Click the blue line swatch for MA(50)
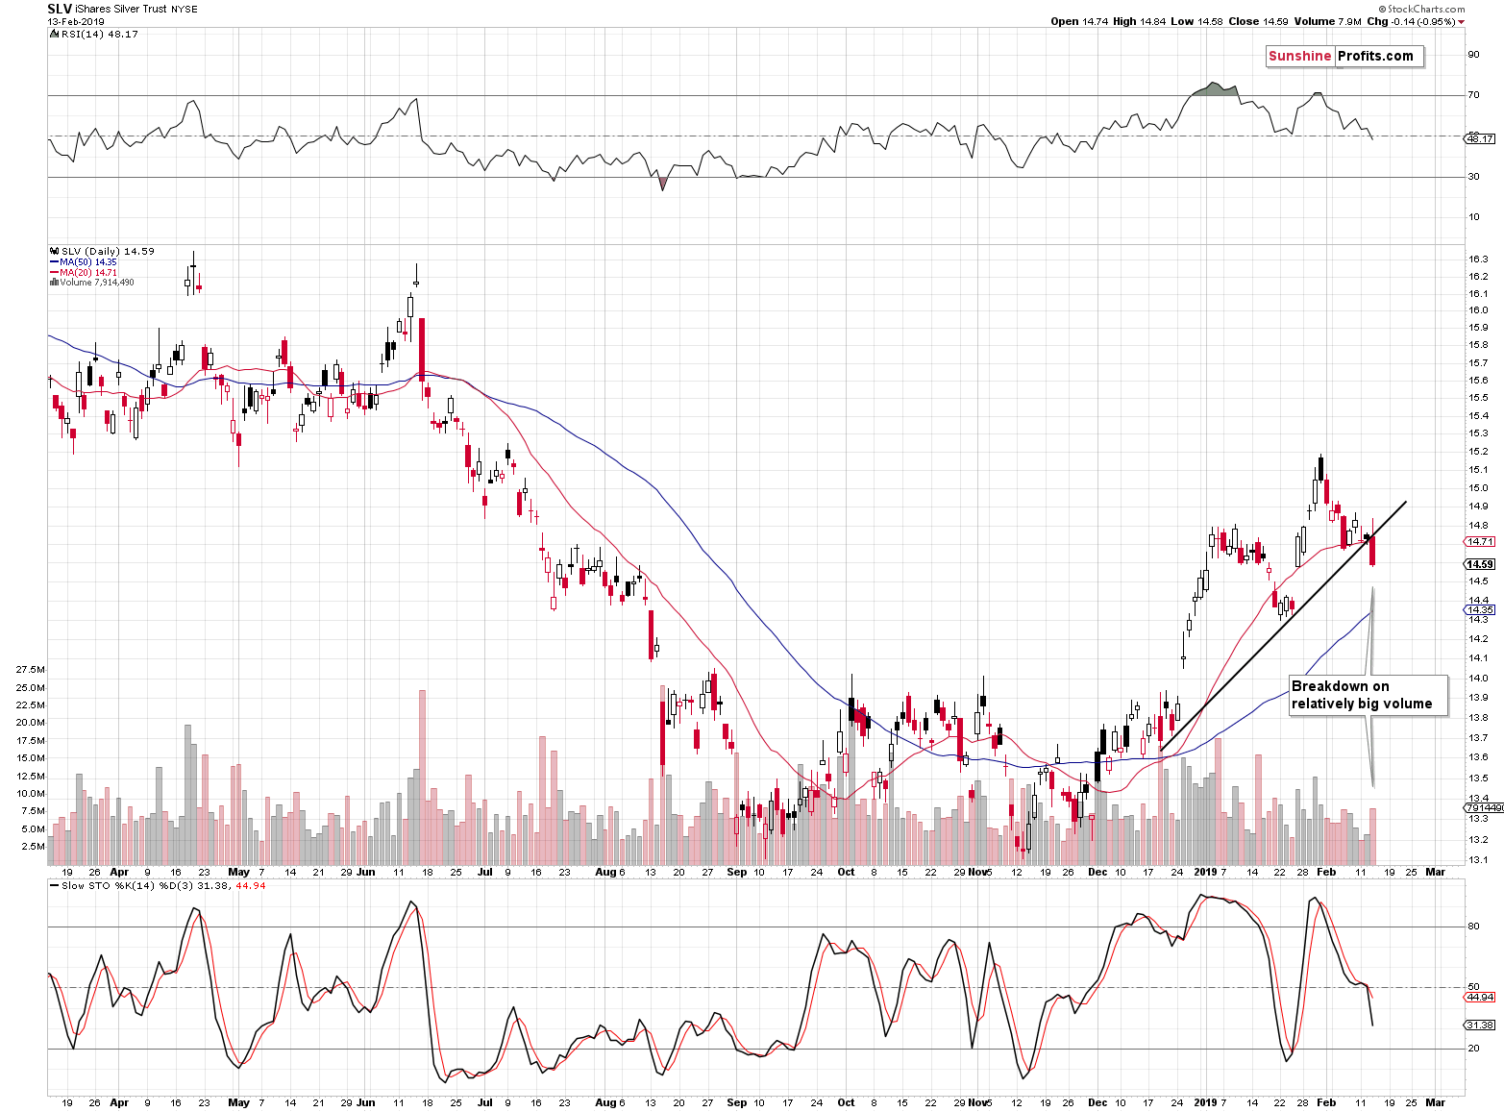Viewport: 1504px width, 1112px height. (x=54, y=262)
